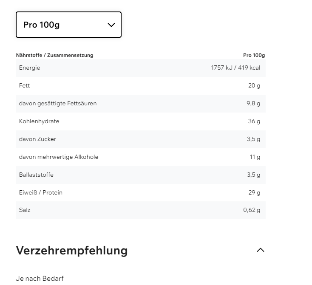Click the 9,8 g saturated fat value
This screenshot has width=312, height=285.
[253, 103]
